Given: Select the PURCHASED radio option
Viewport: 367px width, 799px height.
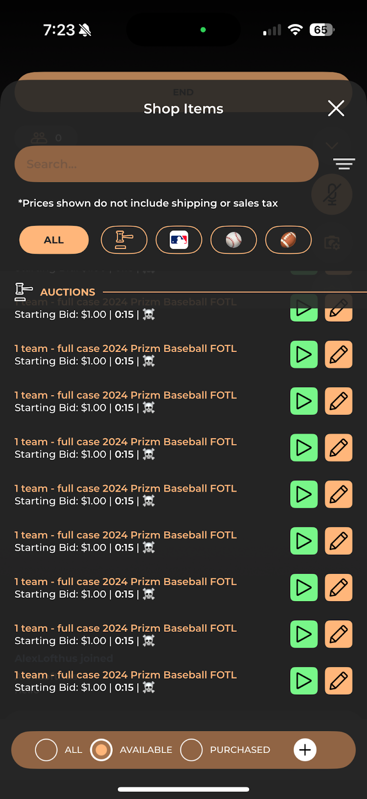Looking at the screenshot, I should (x=191, y=750).
